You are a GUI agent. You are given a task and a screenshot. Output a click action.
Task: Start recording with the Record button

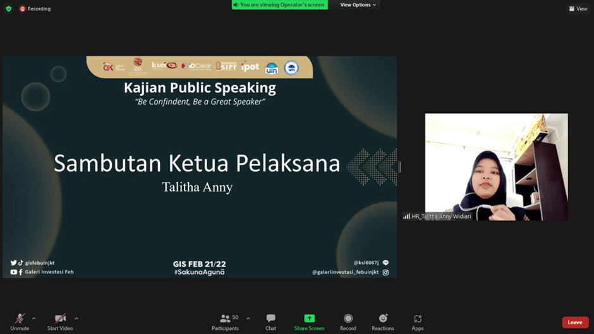[x=348, y=322]
